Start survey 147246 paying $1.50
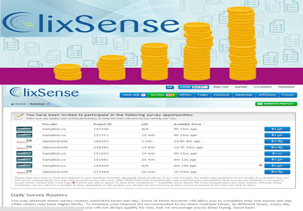The image size is (303, 211). tap(277, 129)
